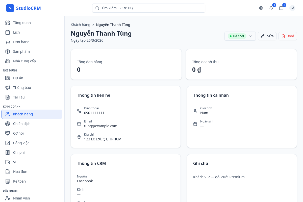Click inside the Tìm kiếm search field
The width and height of the screenshot is (303, 202).
tap(148, 8)
